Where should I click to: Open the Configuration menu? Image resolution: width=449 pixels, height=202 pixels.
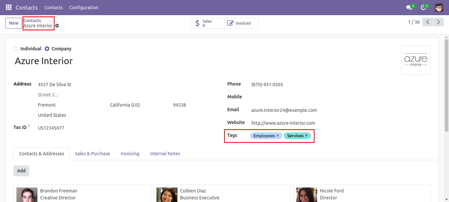pyautogui.click(x=83, y=7)
